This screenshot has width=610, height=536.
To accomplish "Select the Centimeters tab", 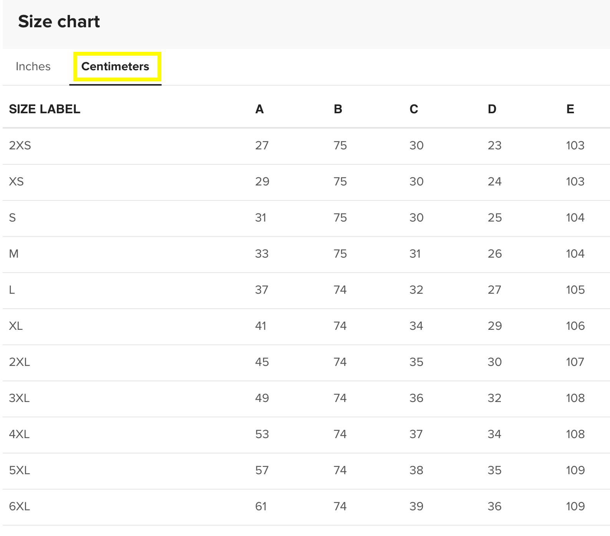I will 115,66.
